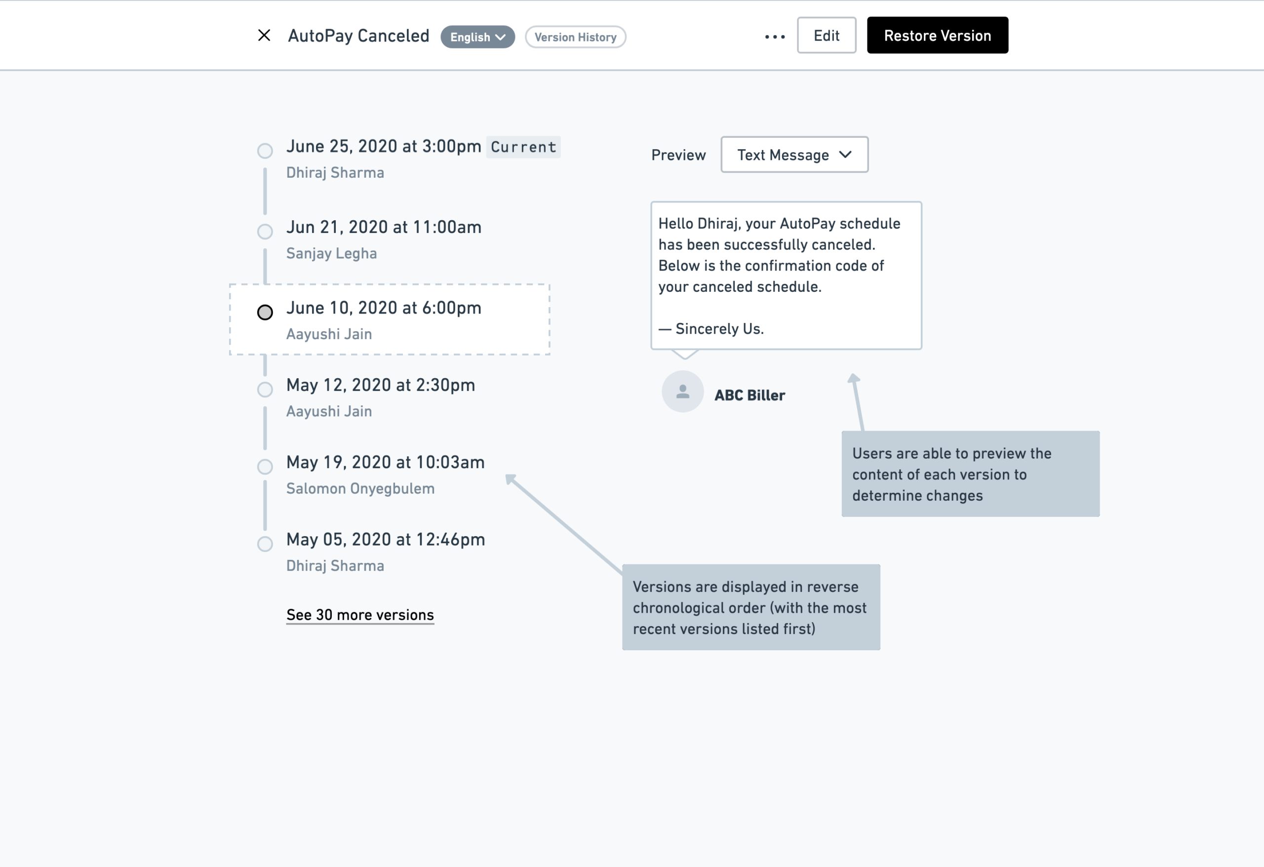This screenshot has width=1264, height=867.
Task: Expand the Text Message preview dropdown
Action: pyautogui.click(x=794, y=155)
